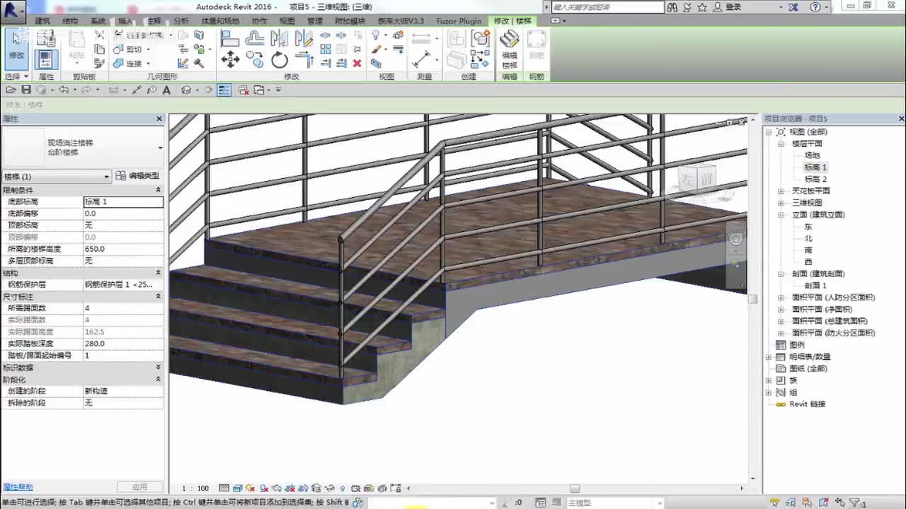Select the Move tool in the ribbon

pyautogui.click(x=230, y=60)
